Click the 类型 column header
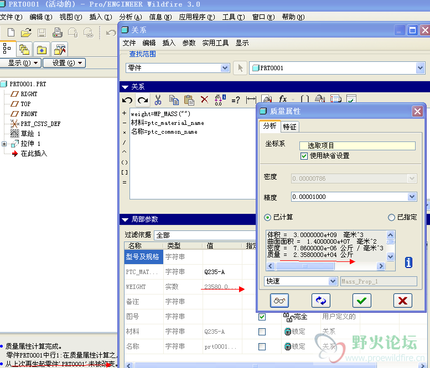The image size is (430, 368). coord(183,245)
